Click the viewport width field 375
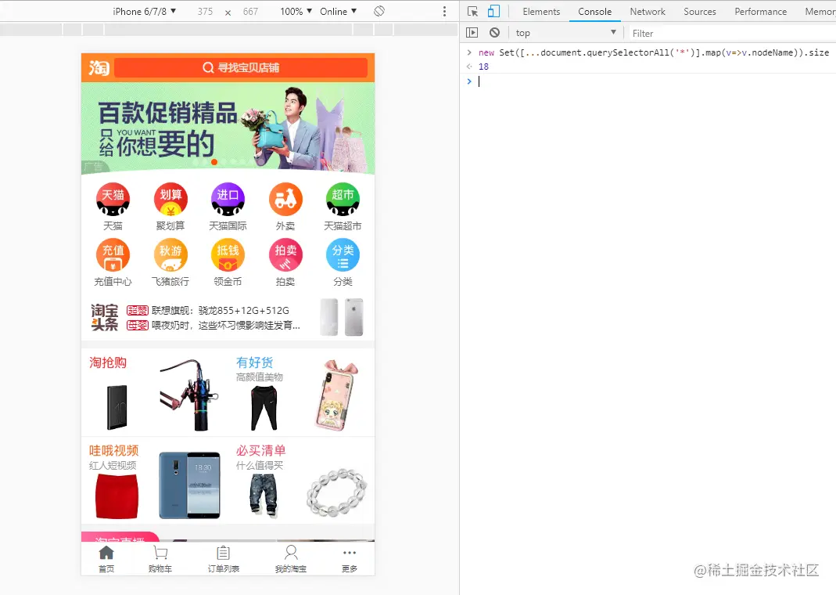Screen dimensions: 836x595 click(x=205, y=11)
